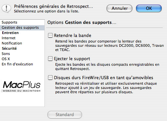Enable the Retendre la bande checkbox
Screen dimensions: 167x121
coord(50,36)
